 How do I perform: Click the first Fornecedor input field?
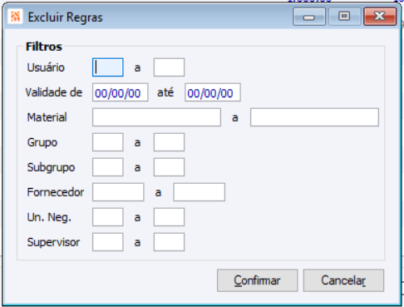118,192
